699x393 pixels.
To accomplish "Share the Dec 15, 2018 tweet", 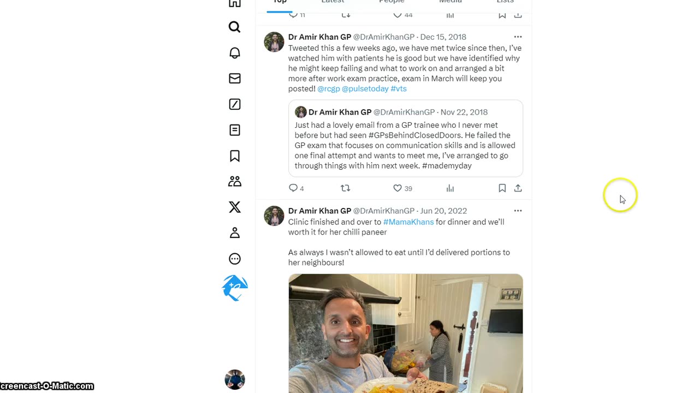I will tap(518, 188).
